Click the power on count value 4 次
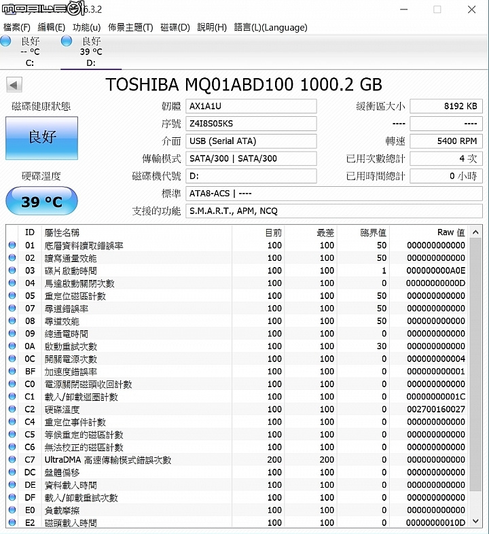The width and height of the screenshot is (489, 534). [446, 158]
